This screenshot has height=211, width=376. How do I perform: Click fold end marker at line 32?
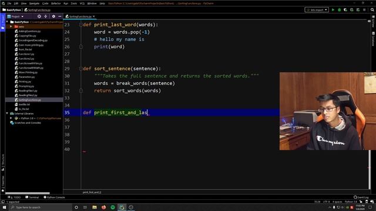click(x=81, y=91)
